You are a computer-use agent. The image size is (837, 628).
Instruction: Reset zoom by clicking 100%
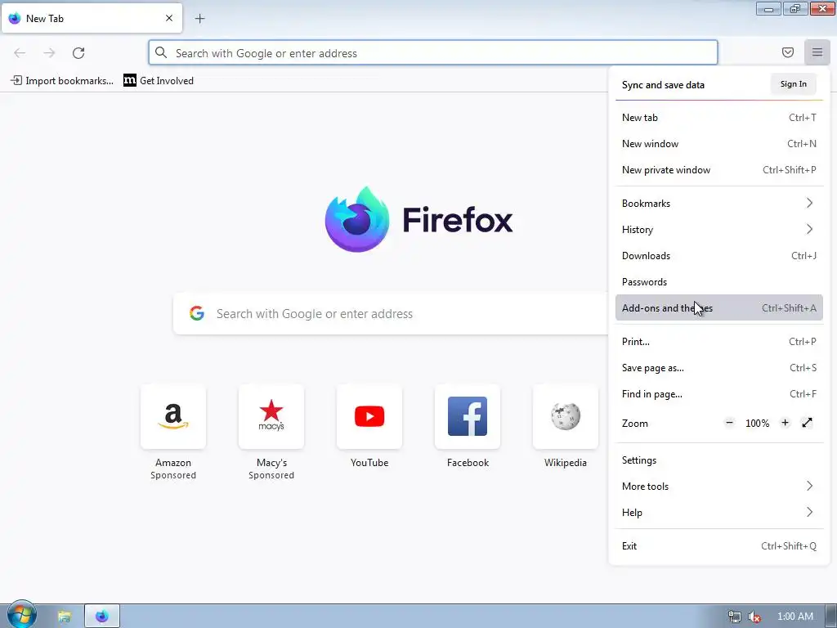757,424
